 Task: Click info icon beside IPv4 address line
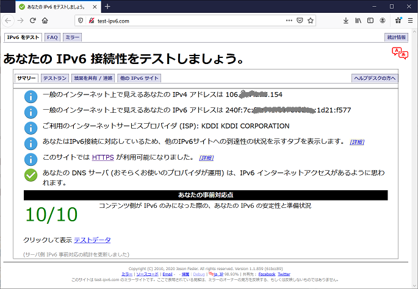(x=31, y=97)
